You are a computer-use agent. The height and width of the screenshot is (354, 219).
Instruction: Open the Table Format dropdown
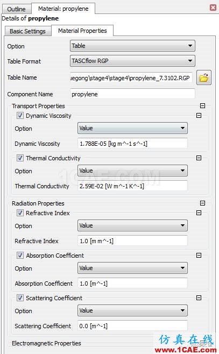(x=132, y=61)
